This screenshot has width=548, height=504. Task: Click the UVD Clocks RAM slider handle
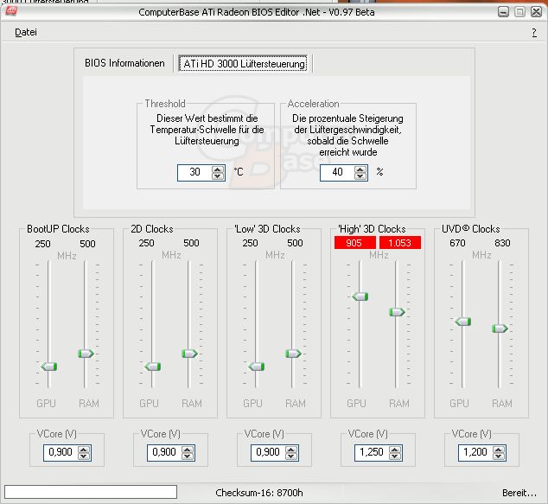click(x=500, y=329)
